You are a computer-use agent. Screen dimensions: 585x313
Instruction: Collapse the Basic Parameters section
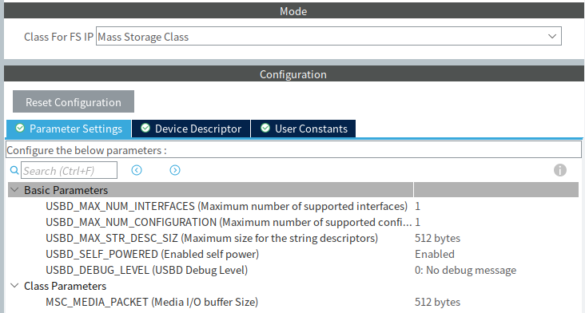pos(14,190)
